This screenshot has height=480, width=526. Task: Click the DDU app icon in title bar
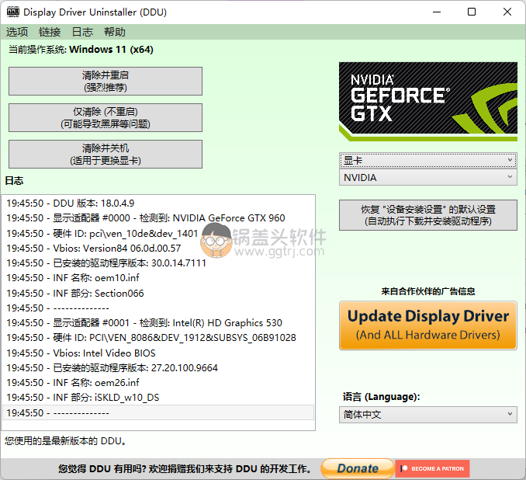13,12
